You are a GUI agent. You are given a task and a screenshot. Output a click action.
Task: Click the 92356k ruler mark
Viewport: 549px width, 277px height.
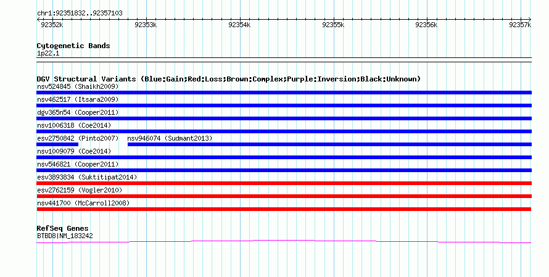(x=426, y=25)
